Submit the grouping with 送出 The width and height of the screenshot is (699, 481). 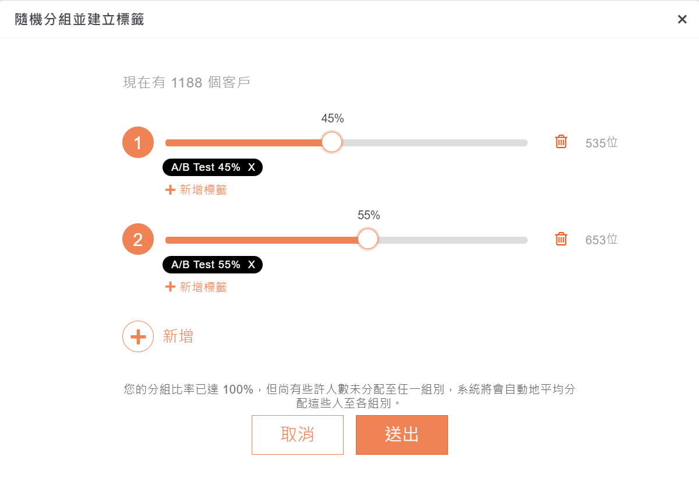click(401, 434)
